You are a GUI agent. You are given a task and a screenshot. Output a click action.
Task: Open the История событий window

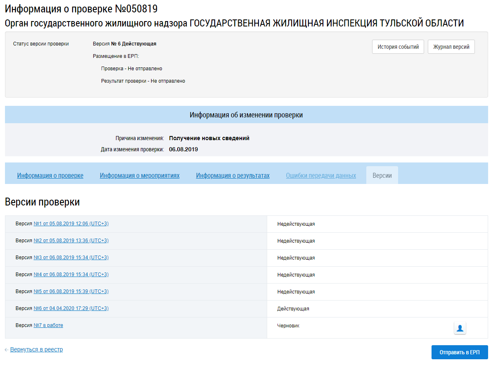(x=398, y=47)
